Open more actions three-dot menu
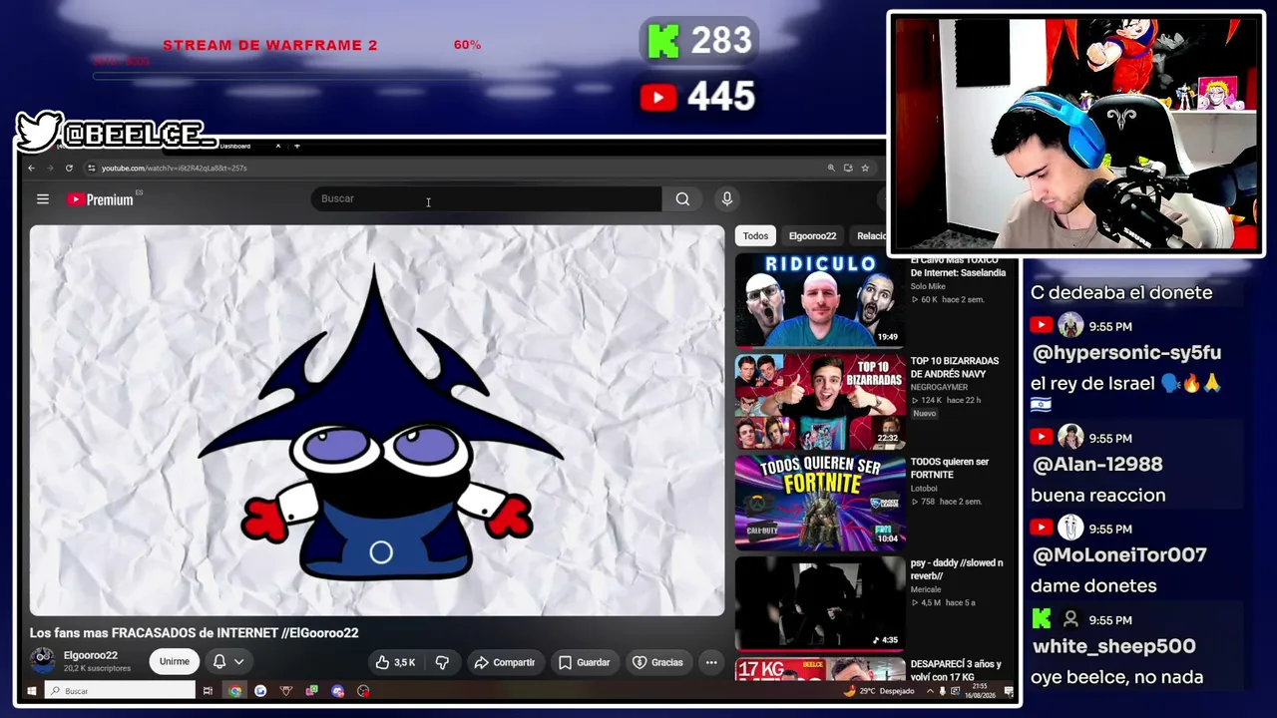 click(711, 662)
